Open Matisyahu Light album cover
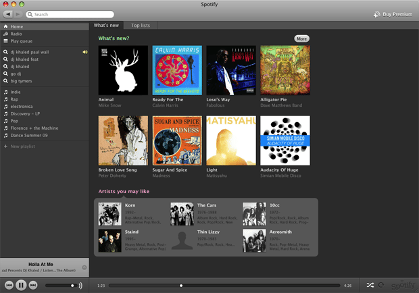The image size is (419, 293). (231, 140)
